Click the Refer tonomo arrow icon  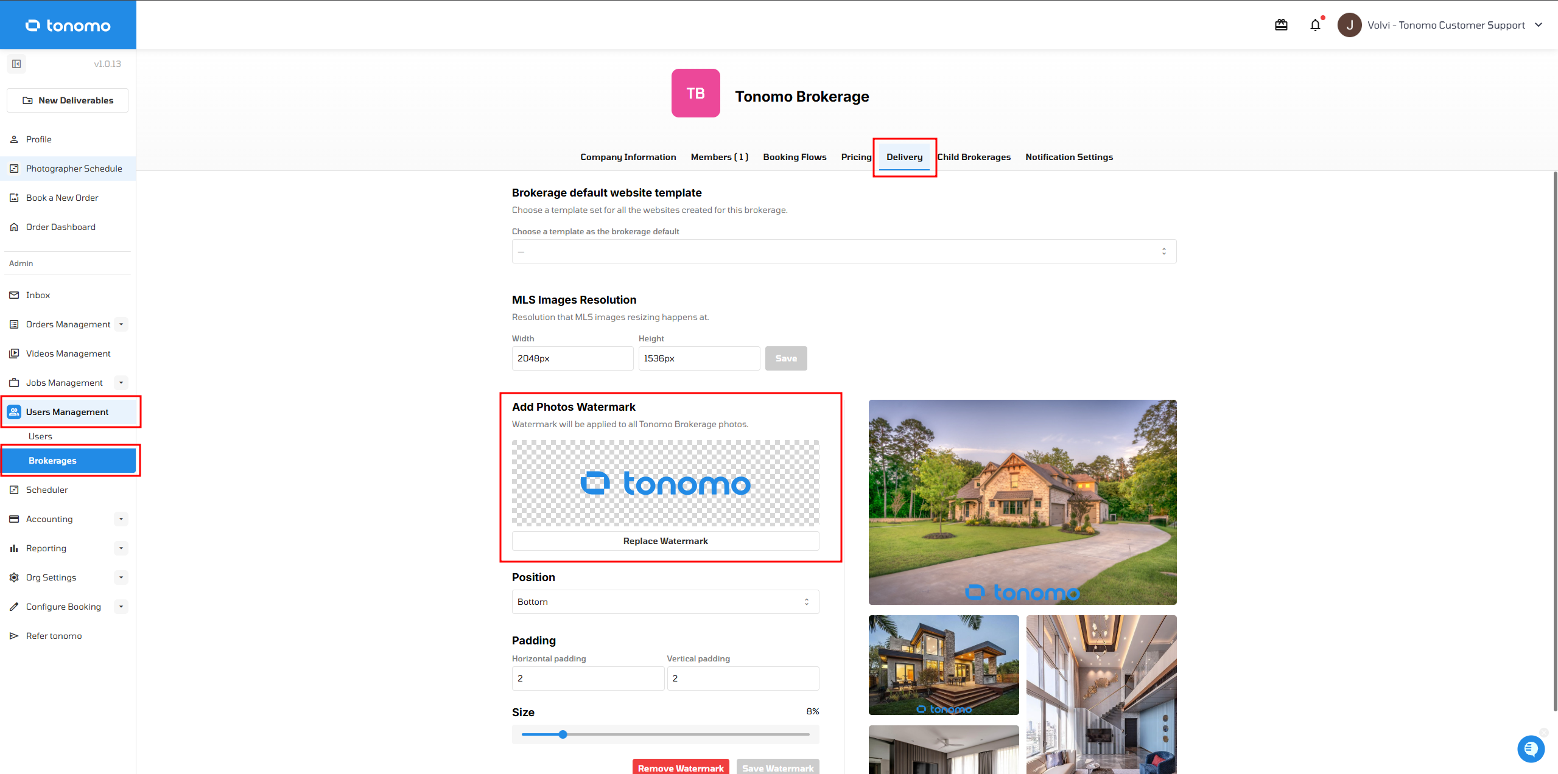(x=14, y=636)
